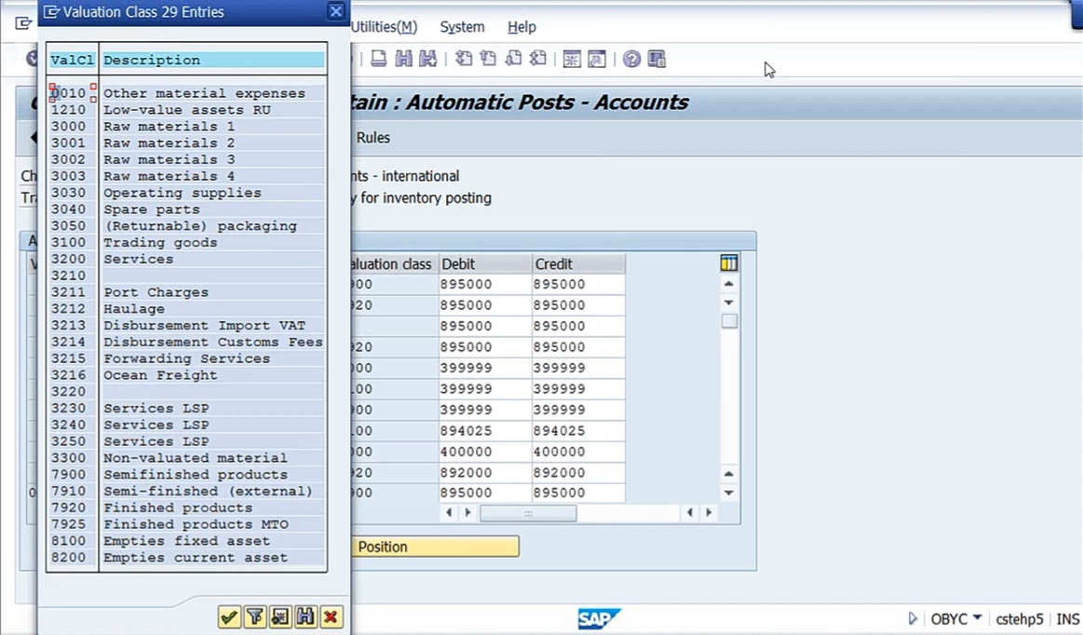
Task: Select row 3212 Haulage
Action: 187,309
